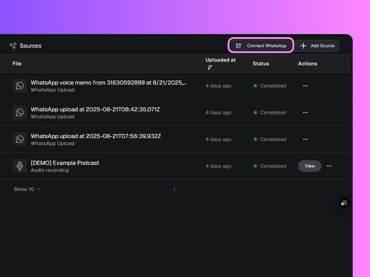Open more actions for the 08:42:35 upload

[305, 113]
